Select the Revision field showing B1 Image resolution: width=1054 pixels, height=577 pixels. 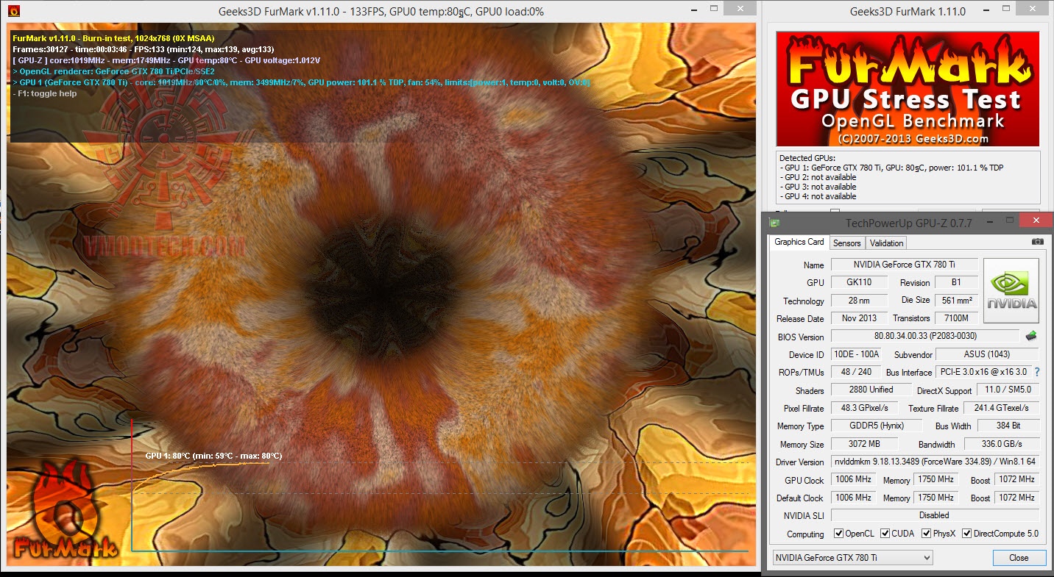pos(956,282)
